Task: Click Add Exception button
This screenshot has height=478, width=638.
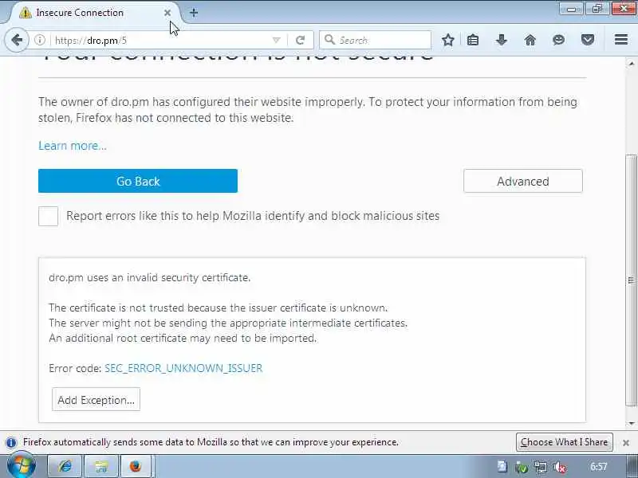Action: tap(96, 400)
